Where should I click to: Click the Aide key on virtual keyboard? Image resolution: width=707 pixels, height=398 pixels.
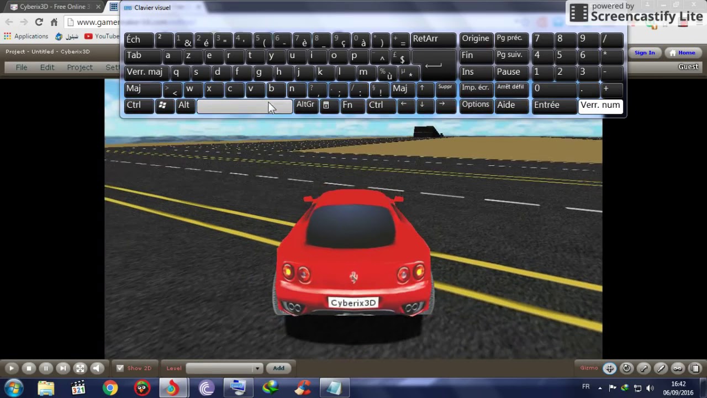[x=511, y=105]
